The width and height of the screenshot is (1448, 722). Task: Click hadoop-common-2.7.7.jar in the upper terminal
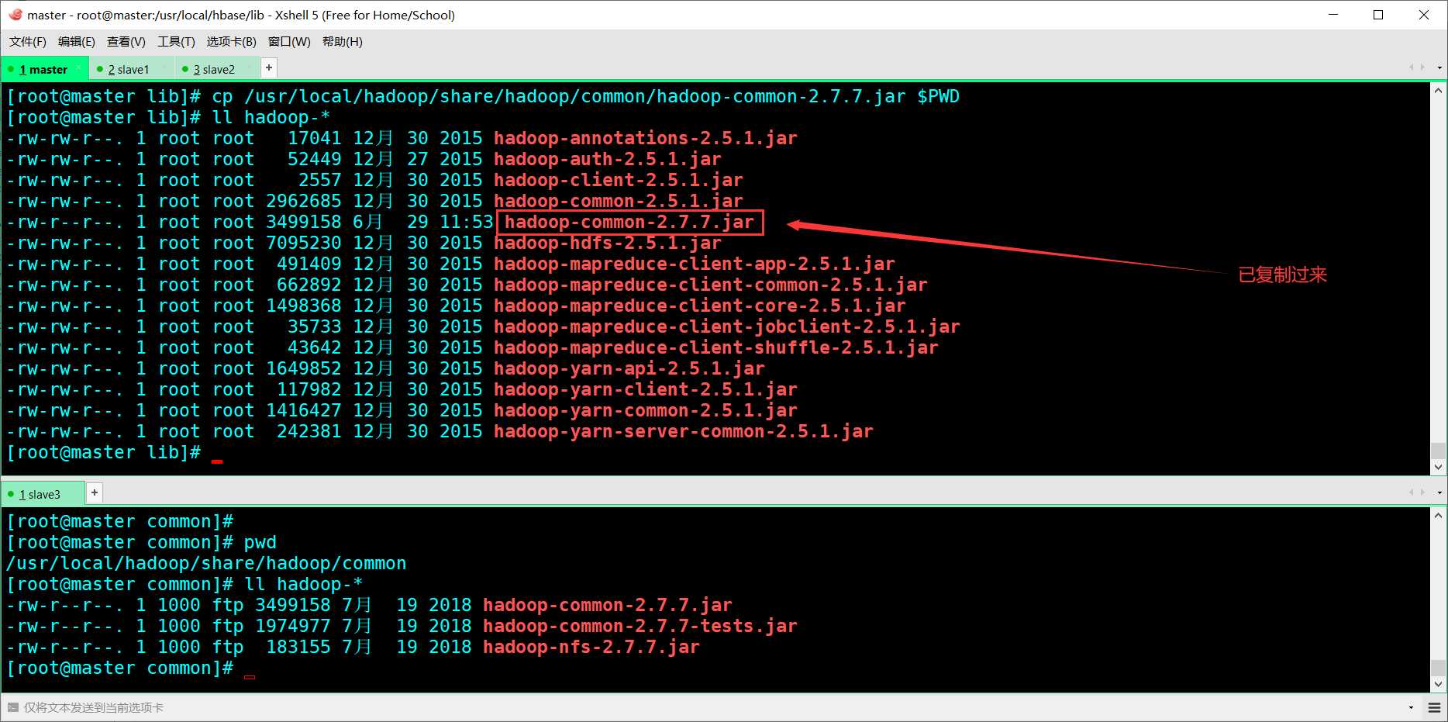[629, 222]
